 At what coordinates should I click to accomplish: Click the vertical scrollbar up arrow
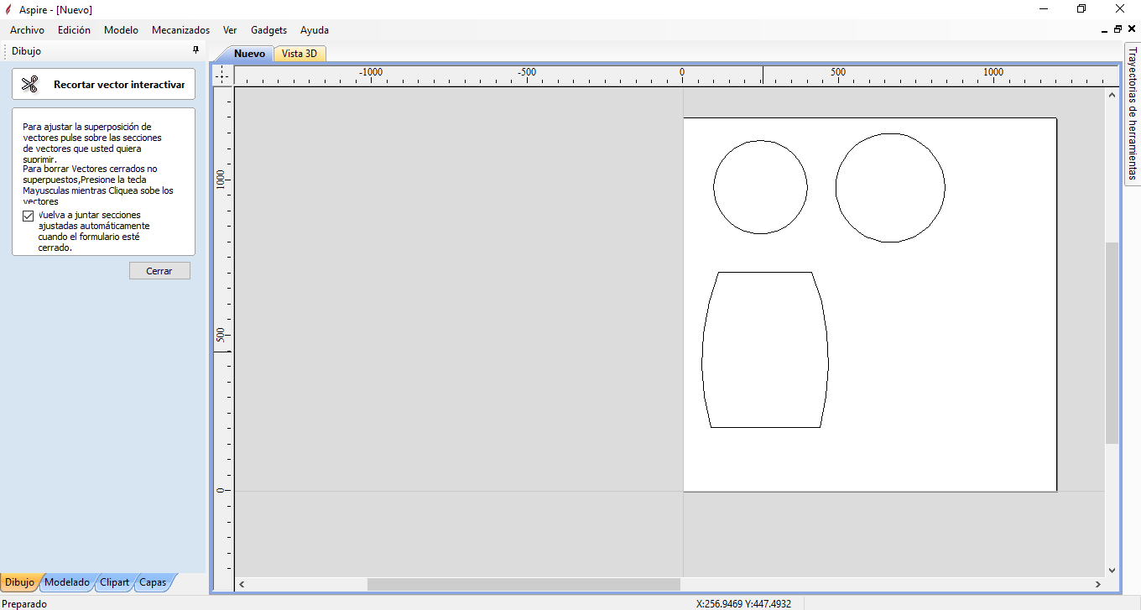click(x=1112, y=96)
